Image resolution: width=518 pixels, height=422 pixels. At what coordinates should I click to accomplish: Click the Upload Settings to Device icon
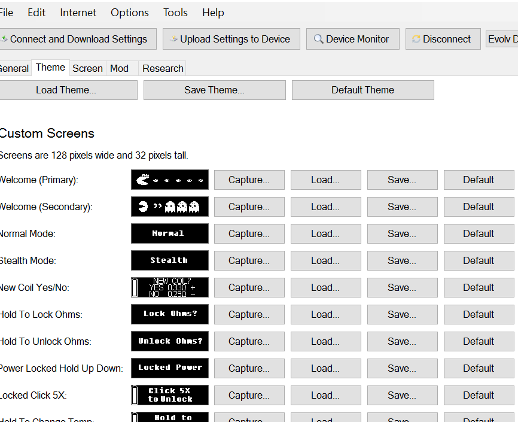[174, 39]
